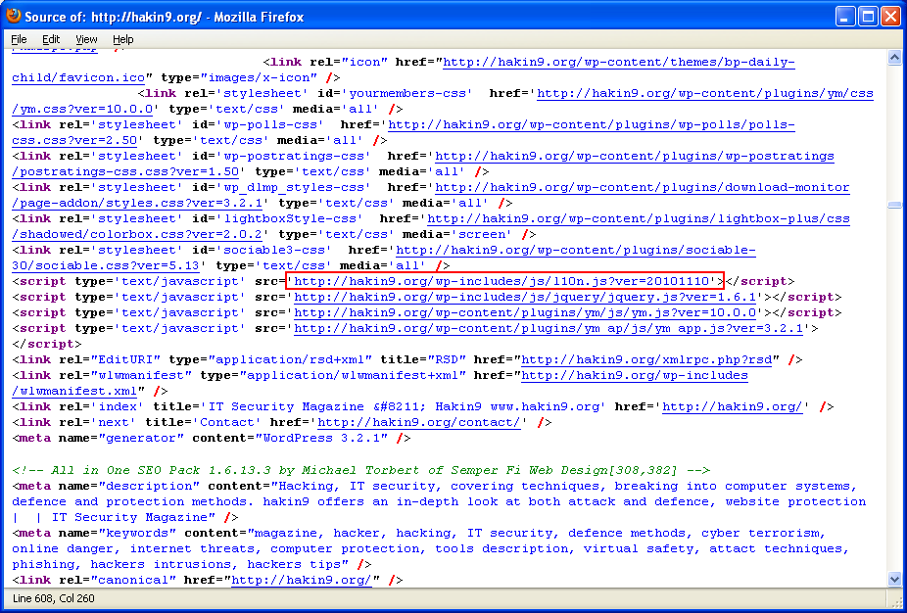The width and height of the screenshot is (907, 613).
Task: Open the l10n.js script link
Action: pos(504,281)
